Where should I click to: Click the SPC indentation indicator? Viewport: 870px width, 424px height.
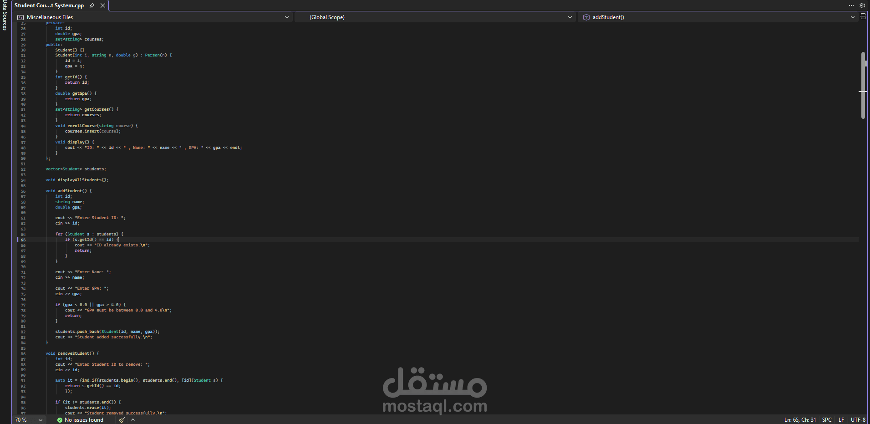[x=827, y=420]
